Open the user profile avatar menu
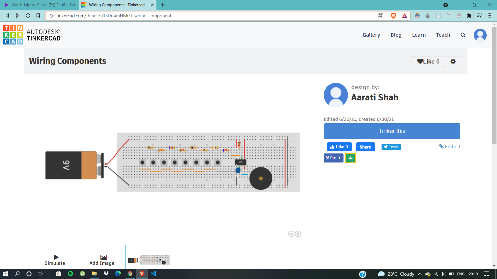This screenshot has height=279, width=497. click(x=480, y=35)
